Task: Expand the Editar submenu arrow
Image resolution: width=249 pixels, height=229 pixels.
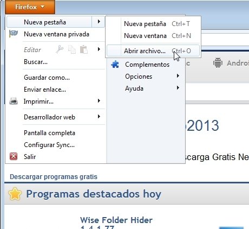Action: [99, 49]
